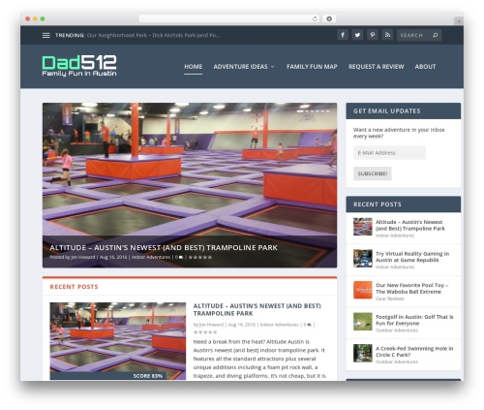The image size is (484, 410).
Task: Click the Subscribe button
Action: [x=373, y=173]
